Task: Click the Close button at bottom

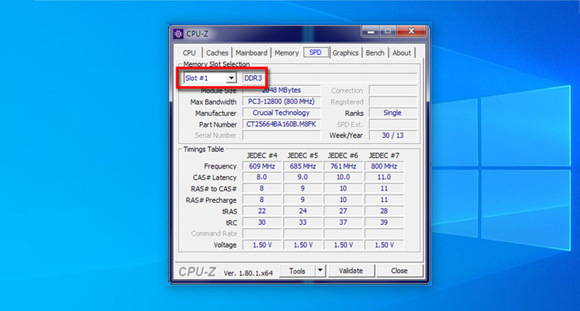Action: pos(399,271)
